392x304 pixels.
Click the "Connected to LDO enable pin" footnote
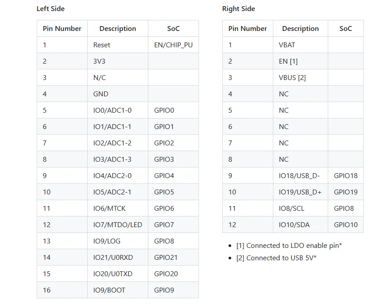pyautogui.click(x=289, y=246)
